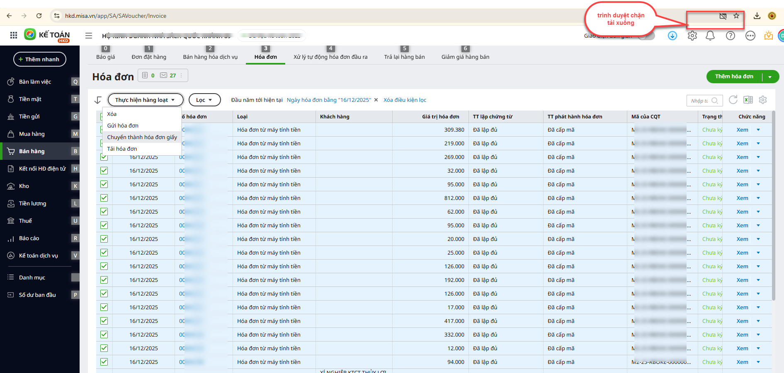
Task: Open the app launcher grid icon
Action: point(14,36)
